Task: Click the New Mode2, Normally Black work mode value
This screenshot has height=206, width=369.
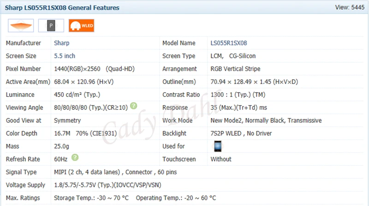Action: 266,121
